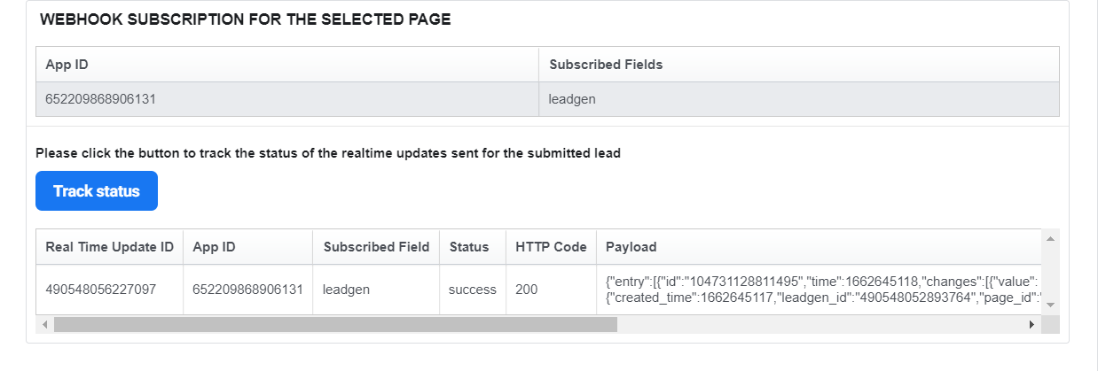This screenshot has width=1098, height=371.
Task: Click the HTTP Code column header
Action: pyautogui.click(x=551, y=247)
